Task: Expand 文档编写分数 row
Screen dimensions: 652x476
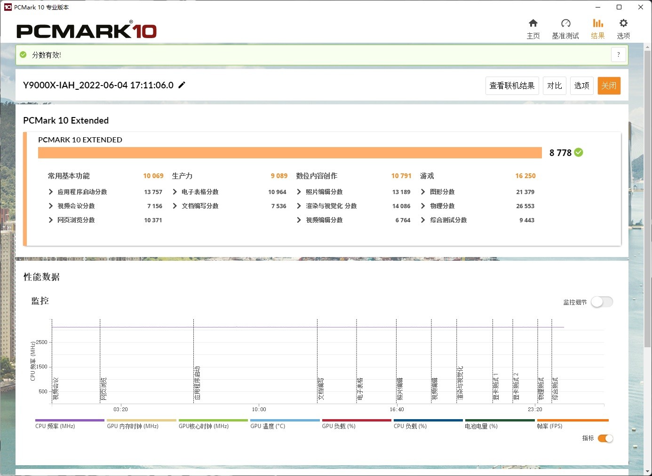Action: pyautogui.click(x=175, y=206)
